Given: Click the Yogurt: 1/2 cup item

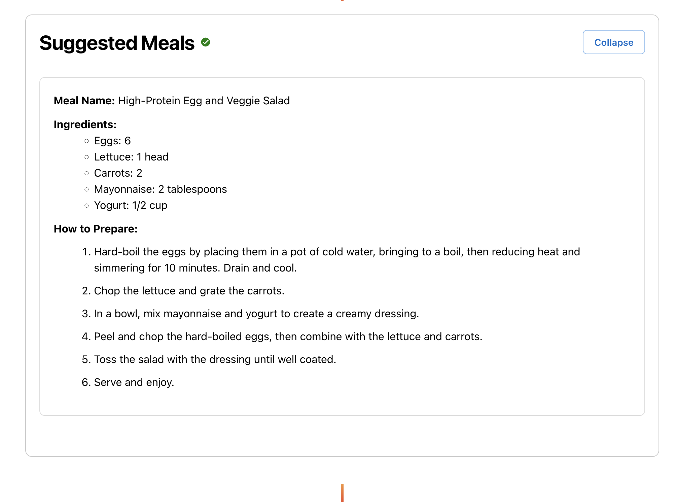Looking at the screenshot, I should [x=131, y=205].
